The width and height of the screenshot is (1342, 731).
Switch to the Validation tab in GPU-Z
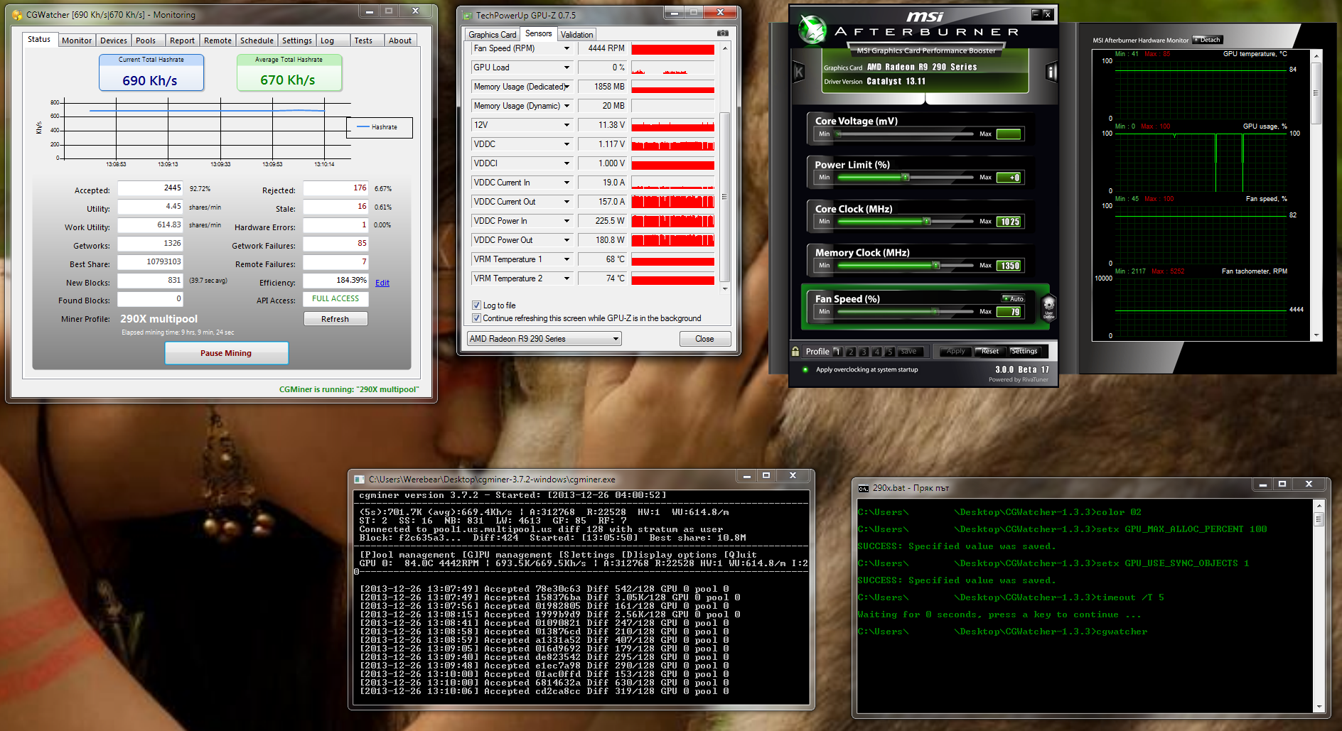pyautogui.click(x=576, y=34)
